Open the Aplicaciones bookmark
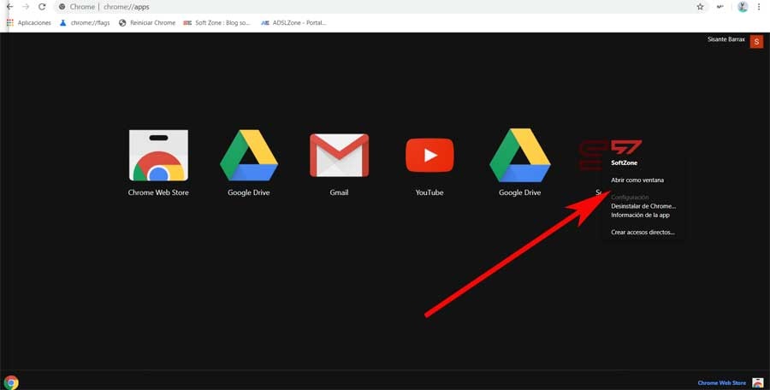770x390 pixels. pos(29,22)
